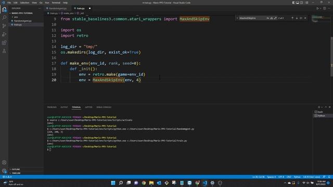Open the Explorer view in activity bar

(x=4, y=9)
